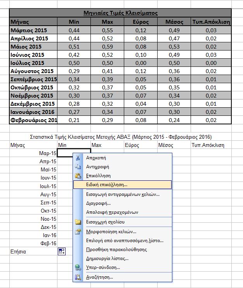Click the Format Cells icon beside Μορφοποίηση κελιών
Viewport: 243px width, 288px height.
[x=78, y=232]
